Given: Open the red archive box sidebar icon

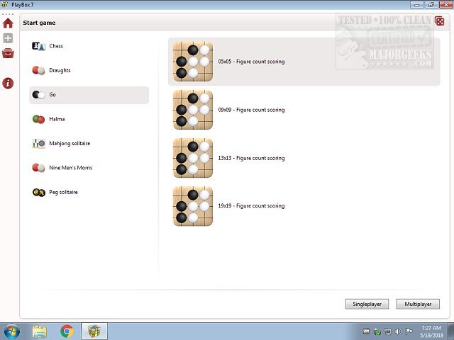Looking at the screenshot, I should point(8,53).
